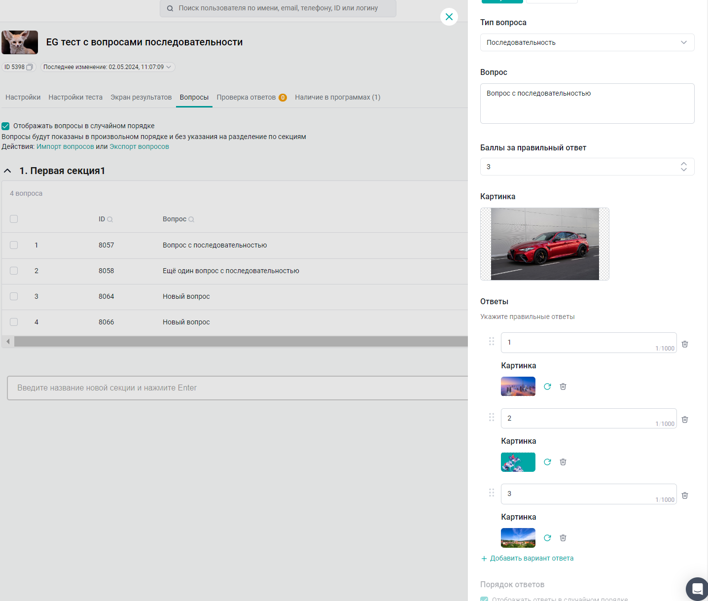Image resolution: width=708 pixels, height=601 pixels.
Task: Click answer field containing 1
Action: pyautogui.click(x=589, y=343)
